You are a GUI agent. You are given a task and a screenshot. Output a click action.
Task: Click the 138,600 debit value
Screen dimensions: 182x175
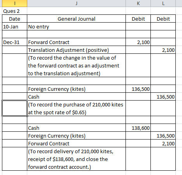coord(138,128)
